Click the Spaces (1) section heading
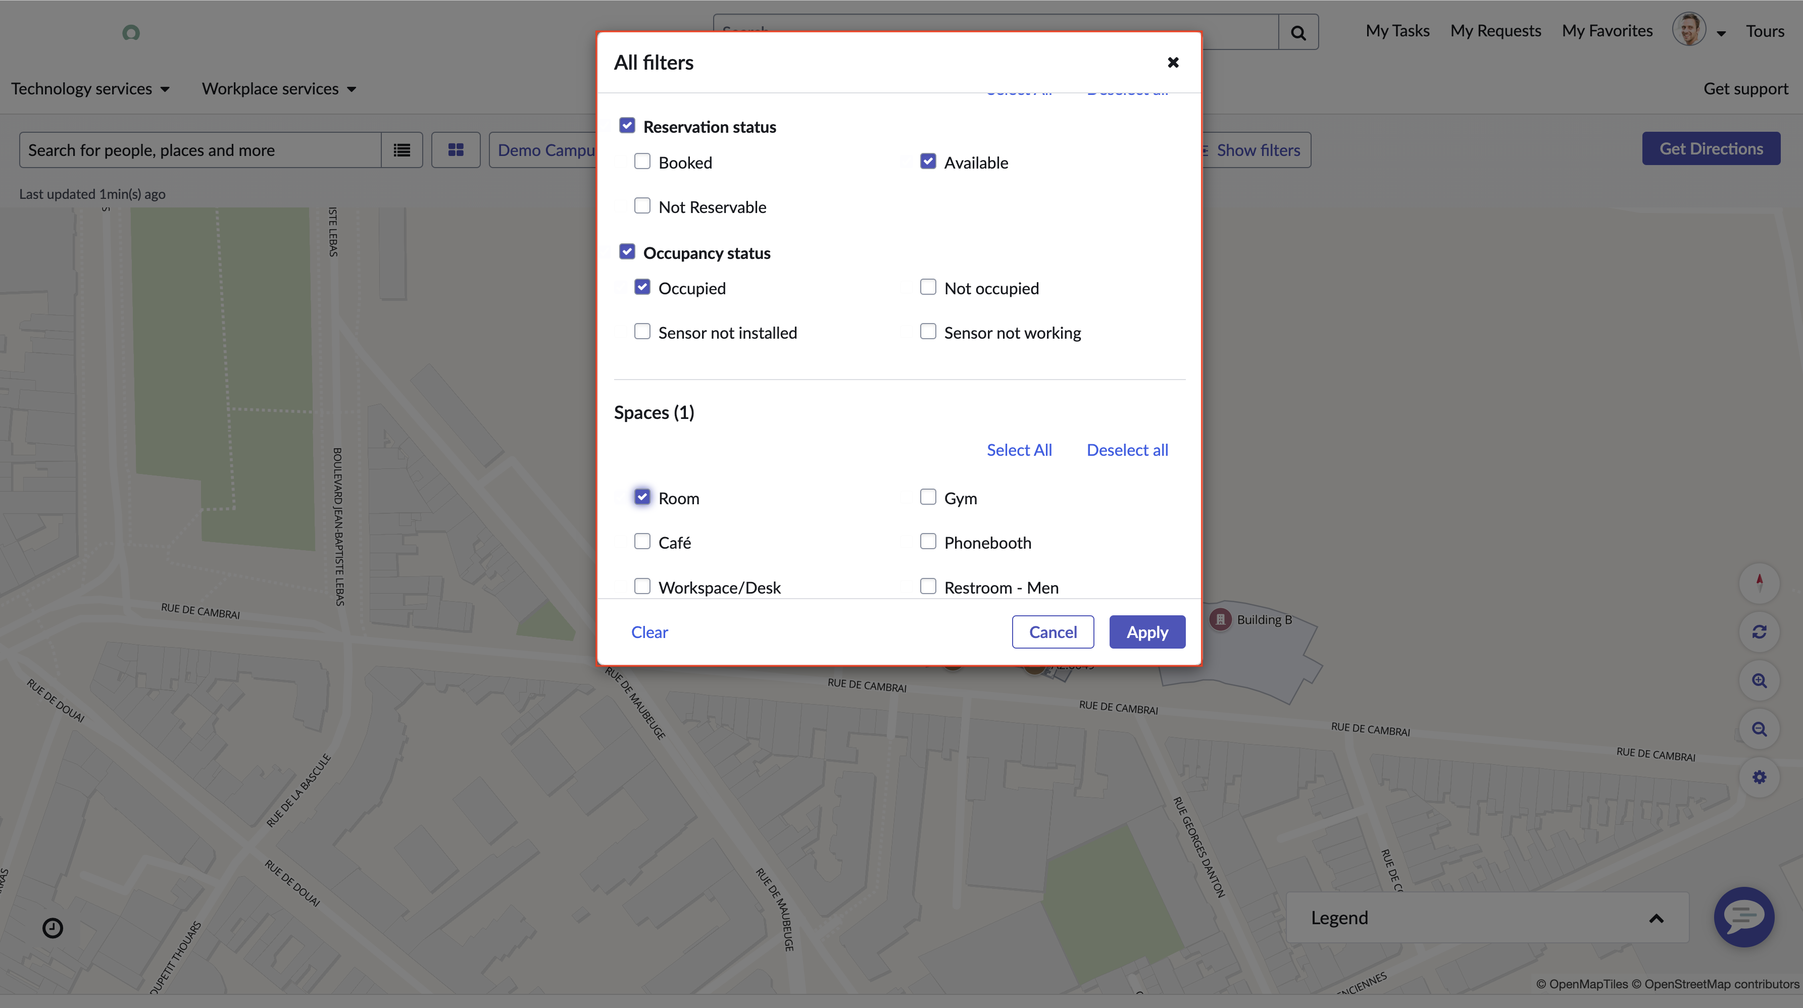1803x1008 pixels. (654, 412)
